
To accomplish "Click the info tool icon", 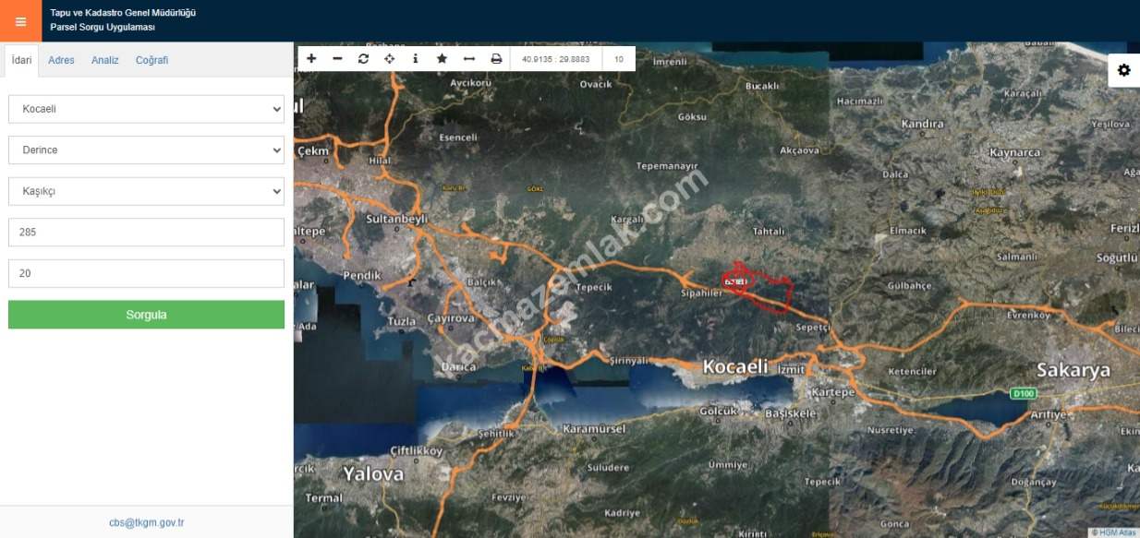I will pos(415,59).
